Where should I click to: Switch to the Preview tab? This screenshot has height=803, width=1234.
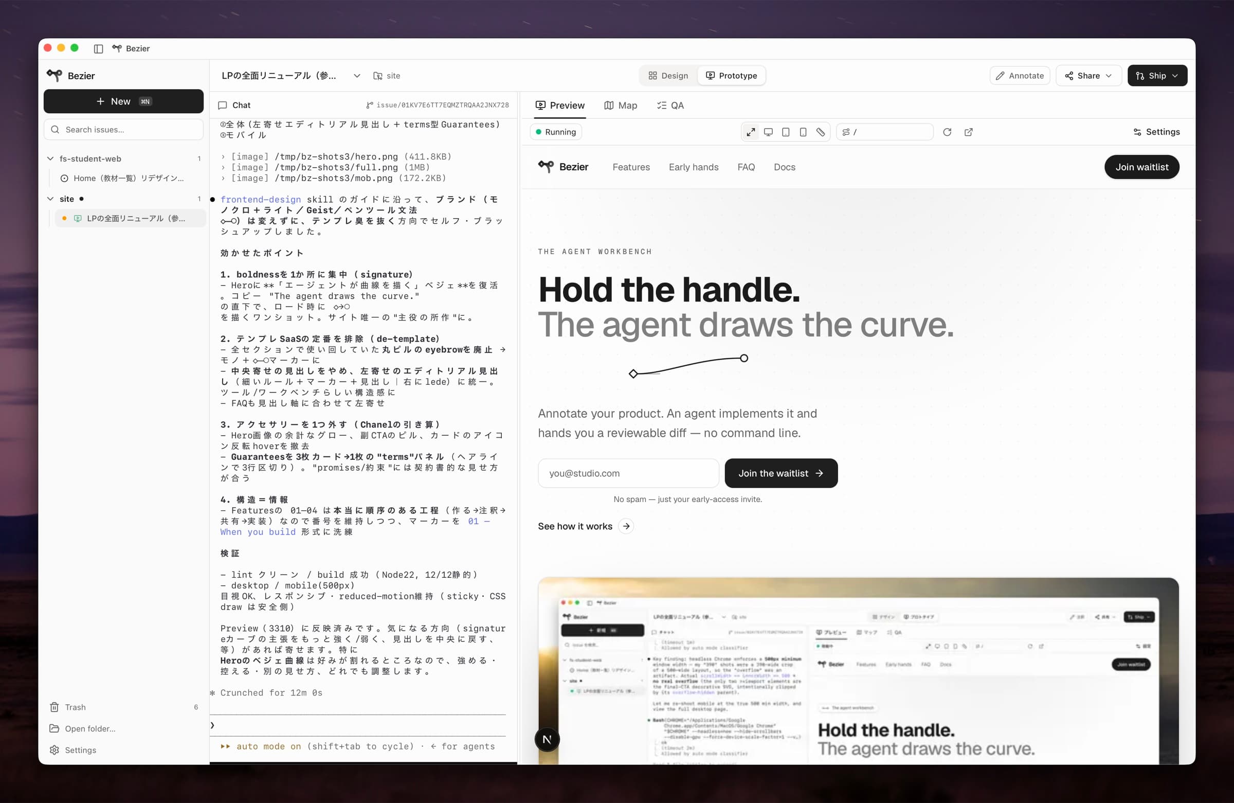(x=560, y=105)
